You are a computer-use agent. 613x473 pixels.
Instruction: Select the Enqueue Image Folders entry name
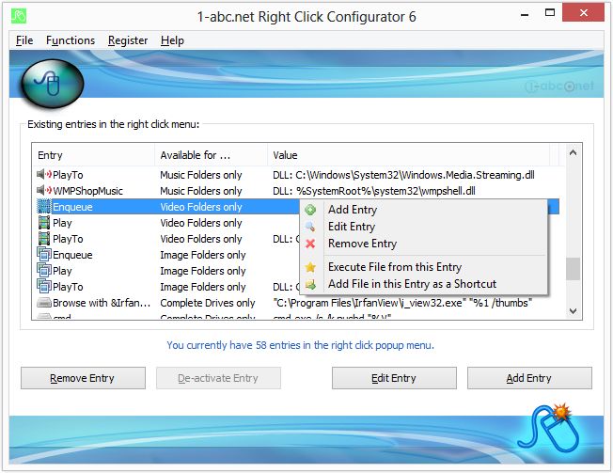[x=72, y=255]
